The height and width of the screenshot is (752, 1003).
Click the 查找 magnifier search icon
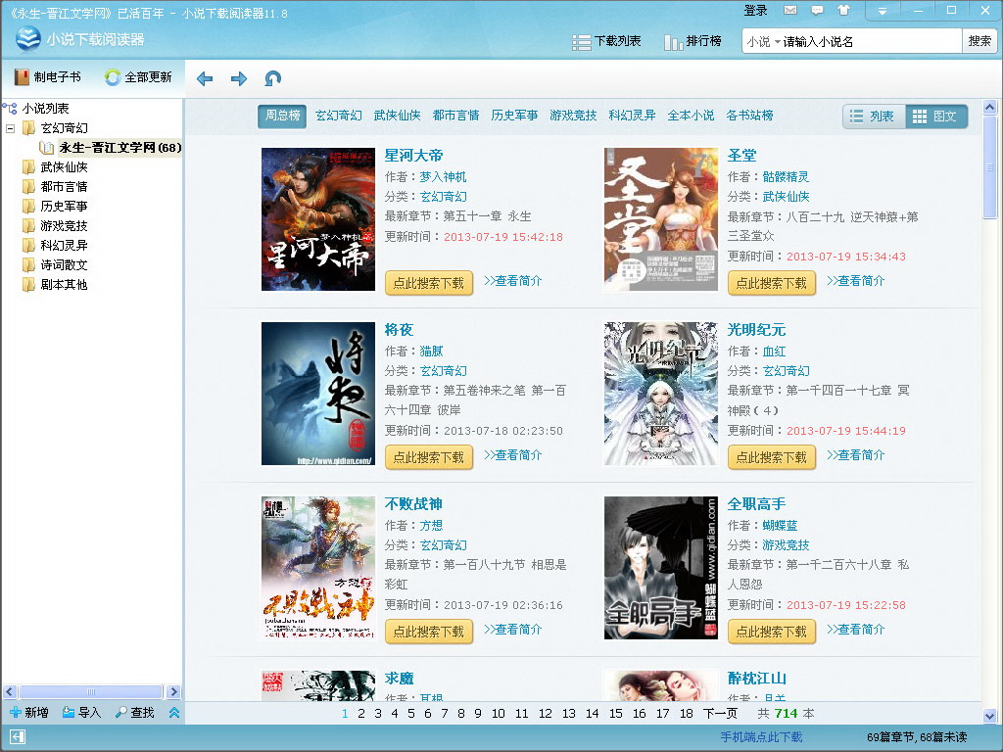click(121, 713)
